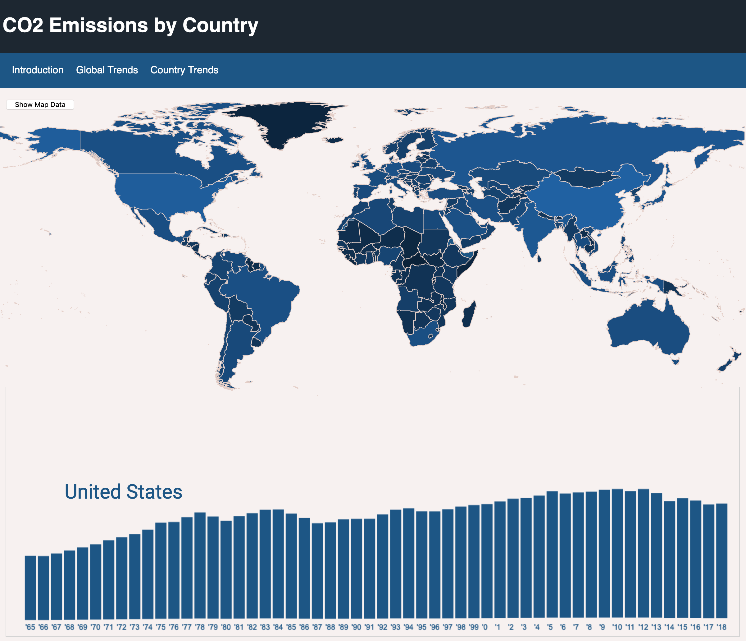Click the CO2 Emissions by Country title
Image resolution: width=746 pixels, height=641 pixels.
tap(130, 25)
